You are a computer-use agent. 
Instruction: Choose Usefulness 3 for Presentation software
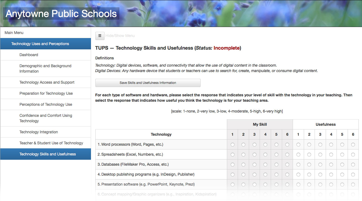[x=320, y=185]
